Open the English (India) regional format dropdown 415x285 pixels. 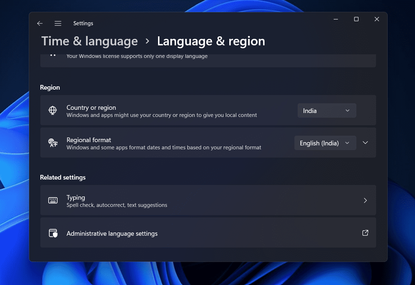coord(325,143)
